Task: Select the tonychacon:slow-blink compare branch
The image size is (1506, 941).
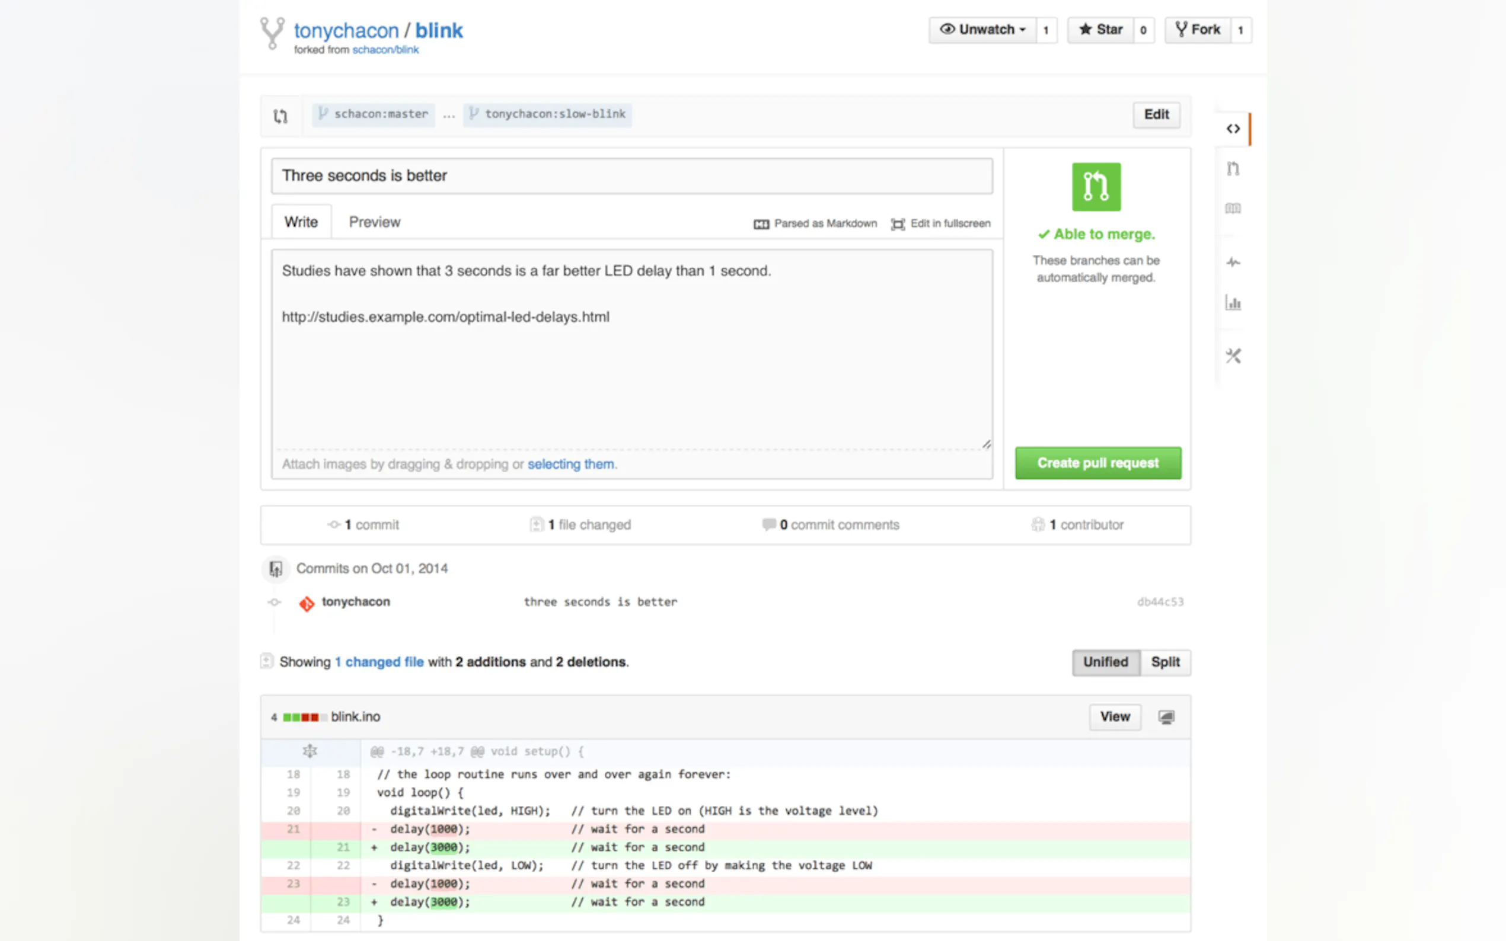Action: pyautogui.click(x=547, y=114)
